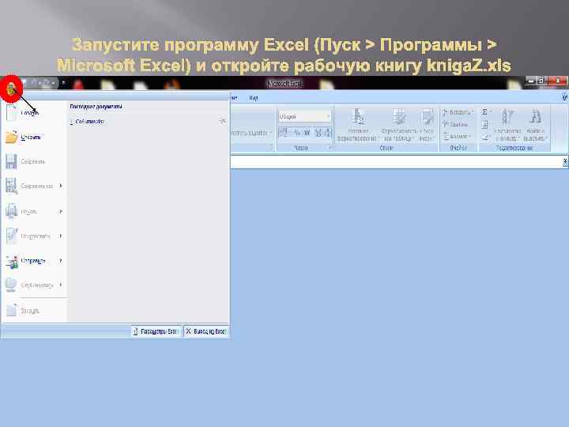Image resolution: width=569 pixels, height=427 pixels.
Task: Open the Формат cells menu
Action: pyautogui.click(x=457, y=137)
